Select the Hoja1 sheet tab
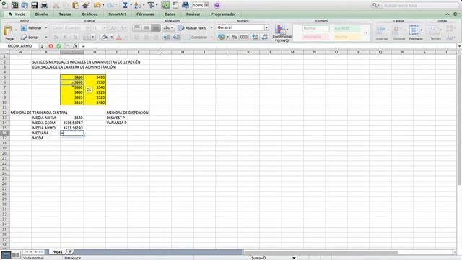Viewport: 462px width, 260px height. [58, 252]
